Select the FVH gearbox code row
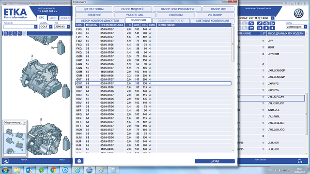 pyautogui.click(x=153, y=37)
